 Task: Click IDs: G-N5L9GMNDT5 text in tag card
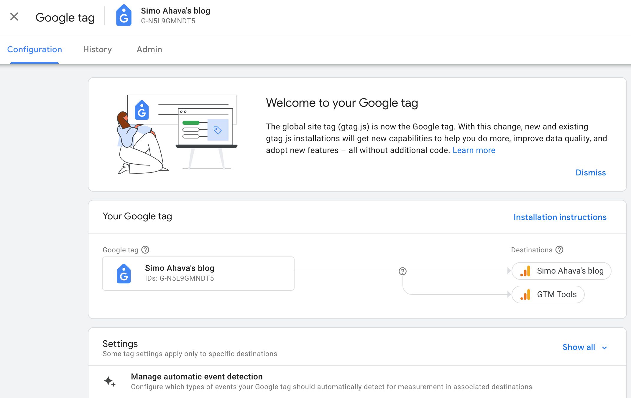179,278
